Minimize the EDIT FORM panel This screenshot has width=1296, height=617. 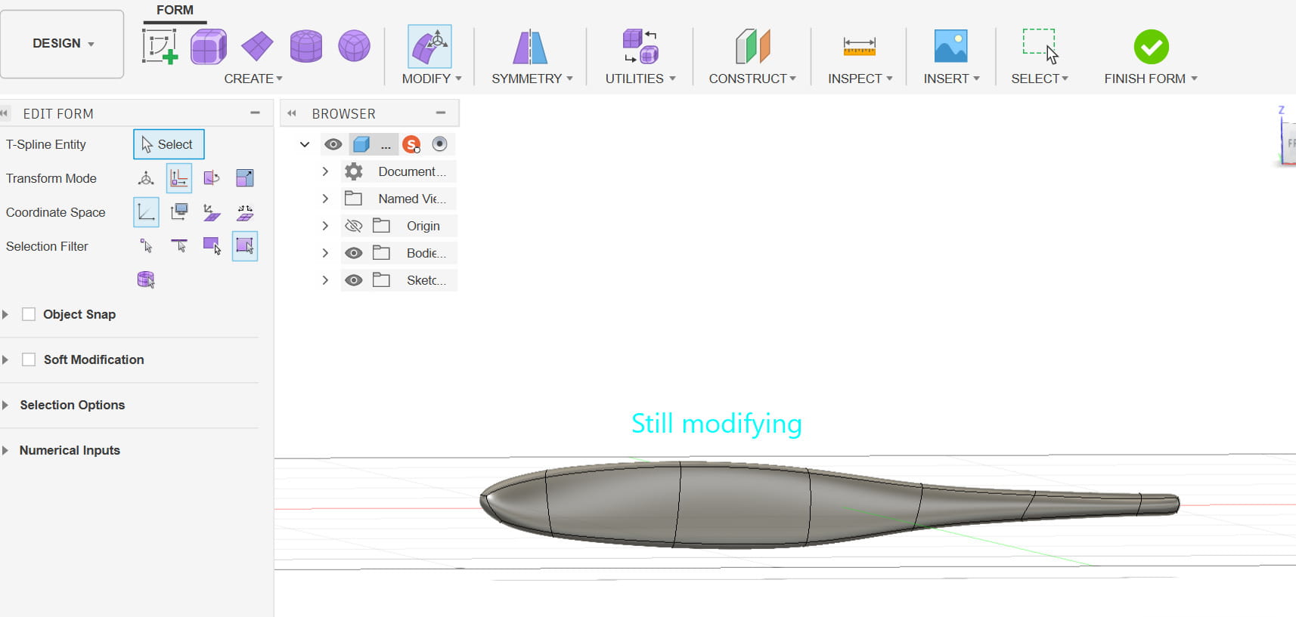click(x=255, y=113)
